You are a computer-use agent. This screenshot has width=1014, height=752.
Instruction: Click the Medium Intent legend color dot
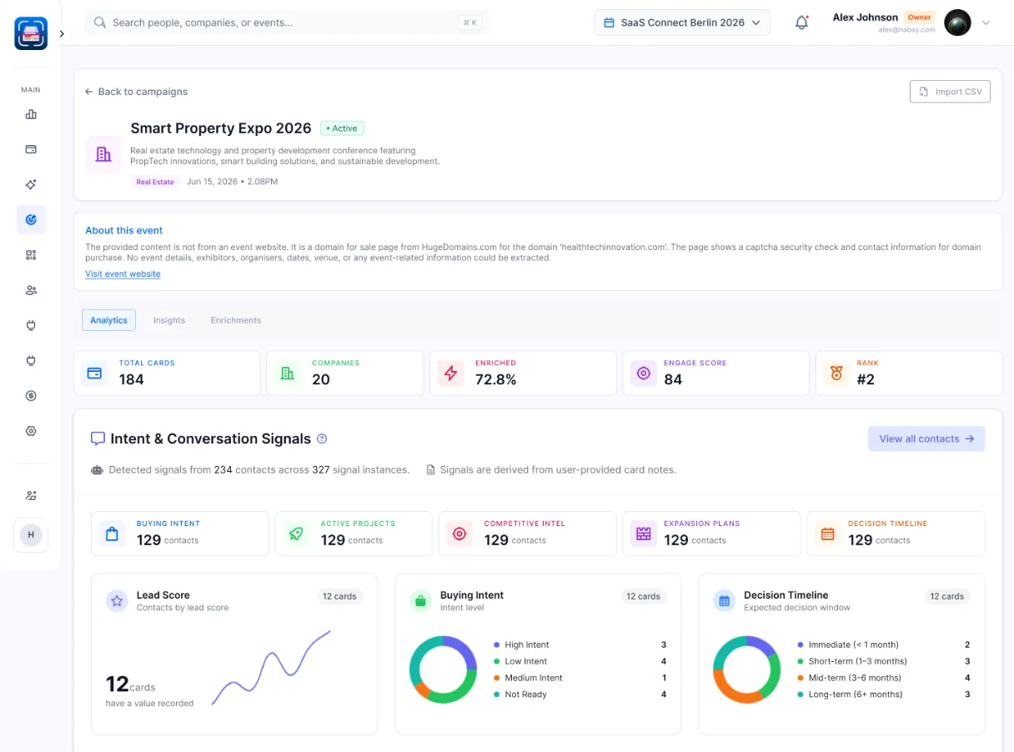click(497, 678)
